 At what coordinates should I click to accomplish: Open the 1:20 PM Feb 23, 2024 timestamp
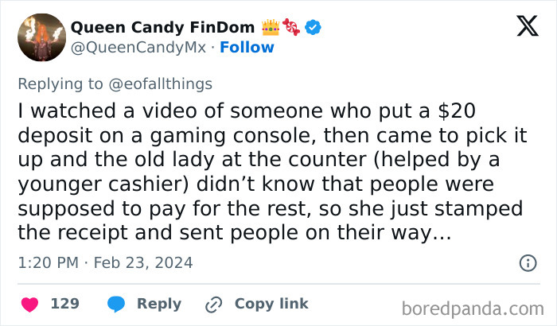(105, 262)
